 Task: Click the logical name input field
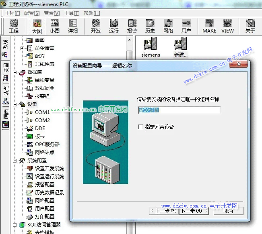[179, 110]
